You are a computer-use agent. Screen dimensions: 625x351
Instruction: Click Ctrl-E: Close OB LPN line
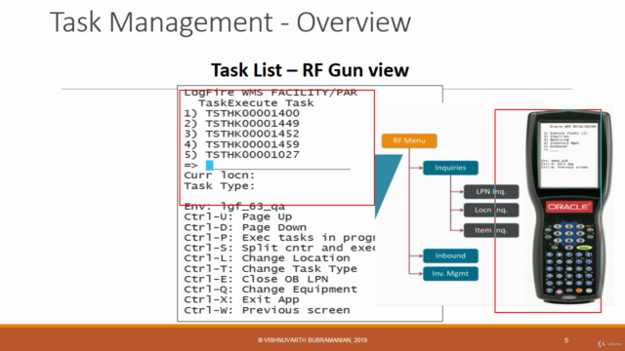(x=256, y=279)
